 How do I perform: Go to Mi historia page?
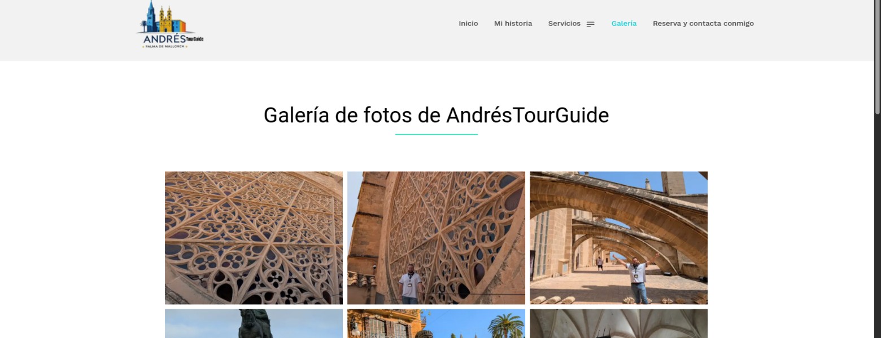[x=513, y=24]
